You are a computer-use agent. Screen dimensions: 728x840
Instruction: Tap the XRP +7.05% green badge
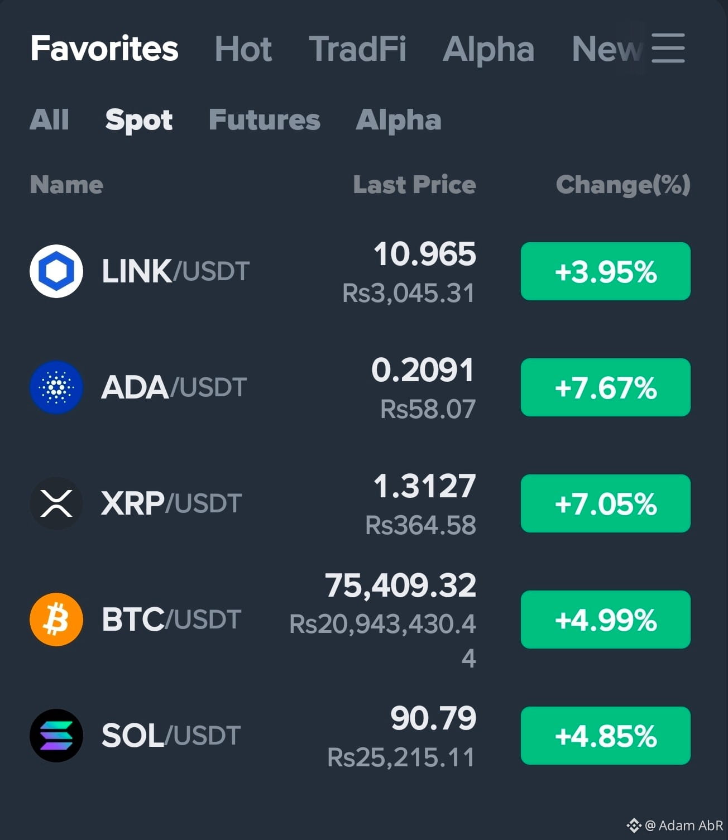(606, 503)
